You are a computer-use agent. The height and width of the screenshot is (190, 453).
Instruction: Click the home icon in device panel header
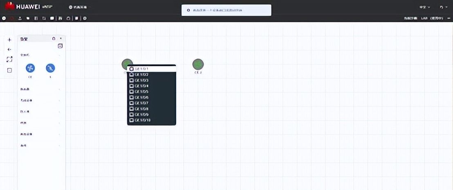click(54, 39)
